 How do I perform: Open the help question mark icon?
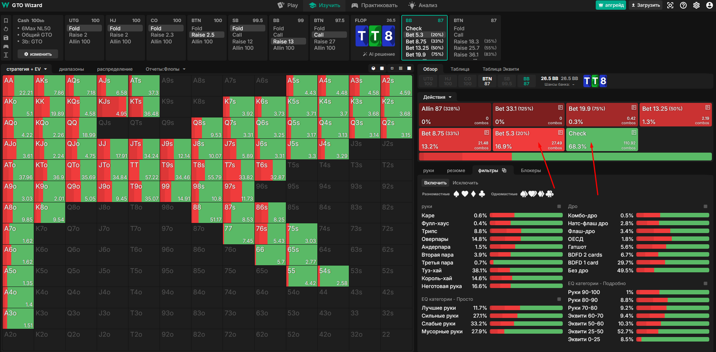pyautogui.click(x=683, y=5)
